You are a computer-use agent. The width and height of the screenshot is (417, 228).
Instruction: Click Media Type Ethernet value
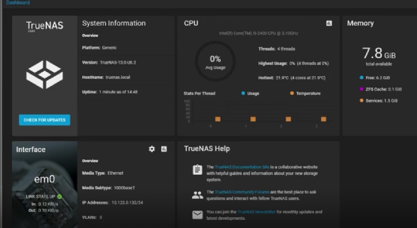coord(115,173)
